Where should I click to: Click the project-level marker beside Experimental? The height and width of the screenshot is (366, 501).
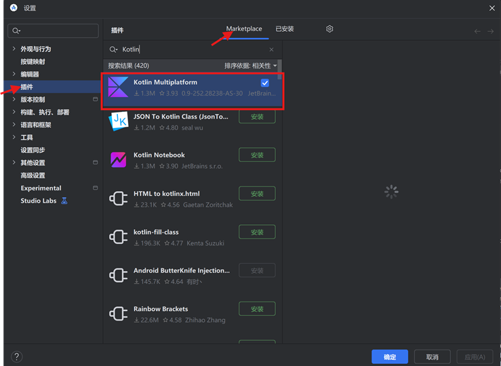pos(95,188)
